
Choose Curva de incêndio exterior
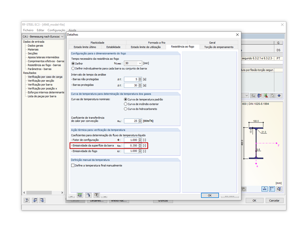126,104
